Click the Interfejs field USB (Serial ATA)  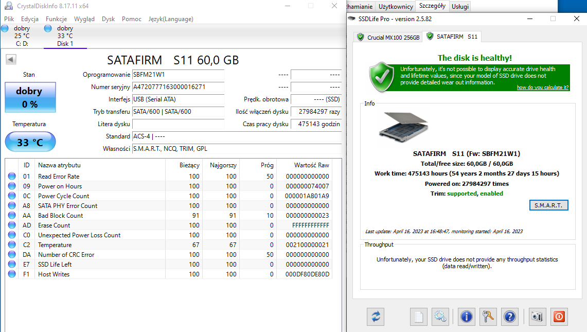coord(178,99)
